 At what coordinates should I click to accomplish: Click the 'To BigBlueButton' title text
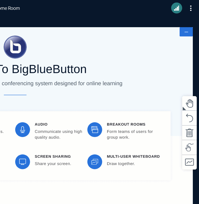point(43,69)
